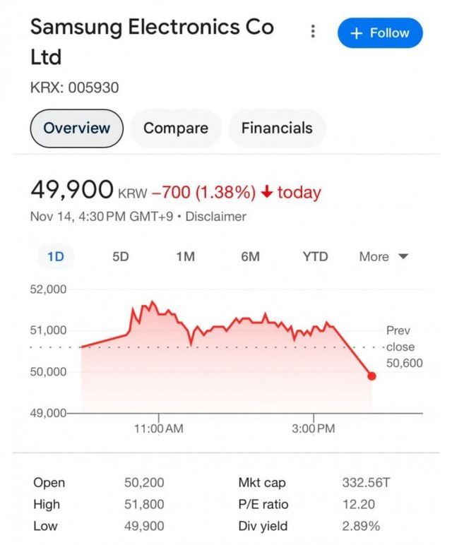
Task: Click the Div yield value 2.89%
Action: click(361, 526)
